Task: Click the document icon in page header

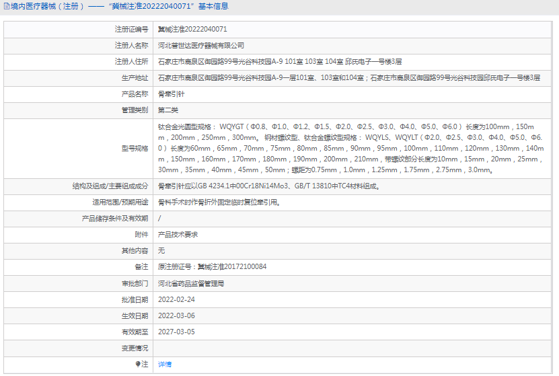Action: [x=7, y=6]
